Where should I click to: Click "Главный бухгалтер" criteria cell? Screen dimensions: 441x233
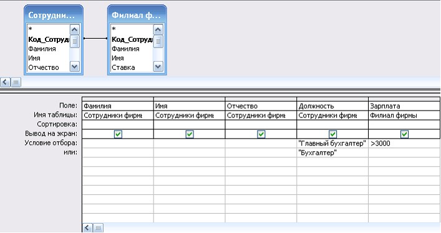coord(332,143)
